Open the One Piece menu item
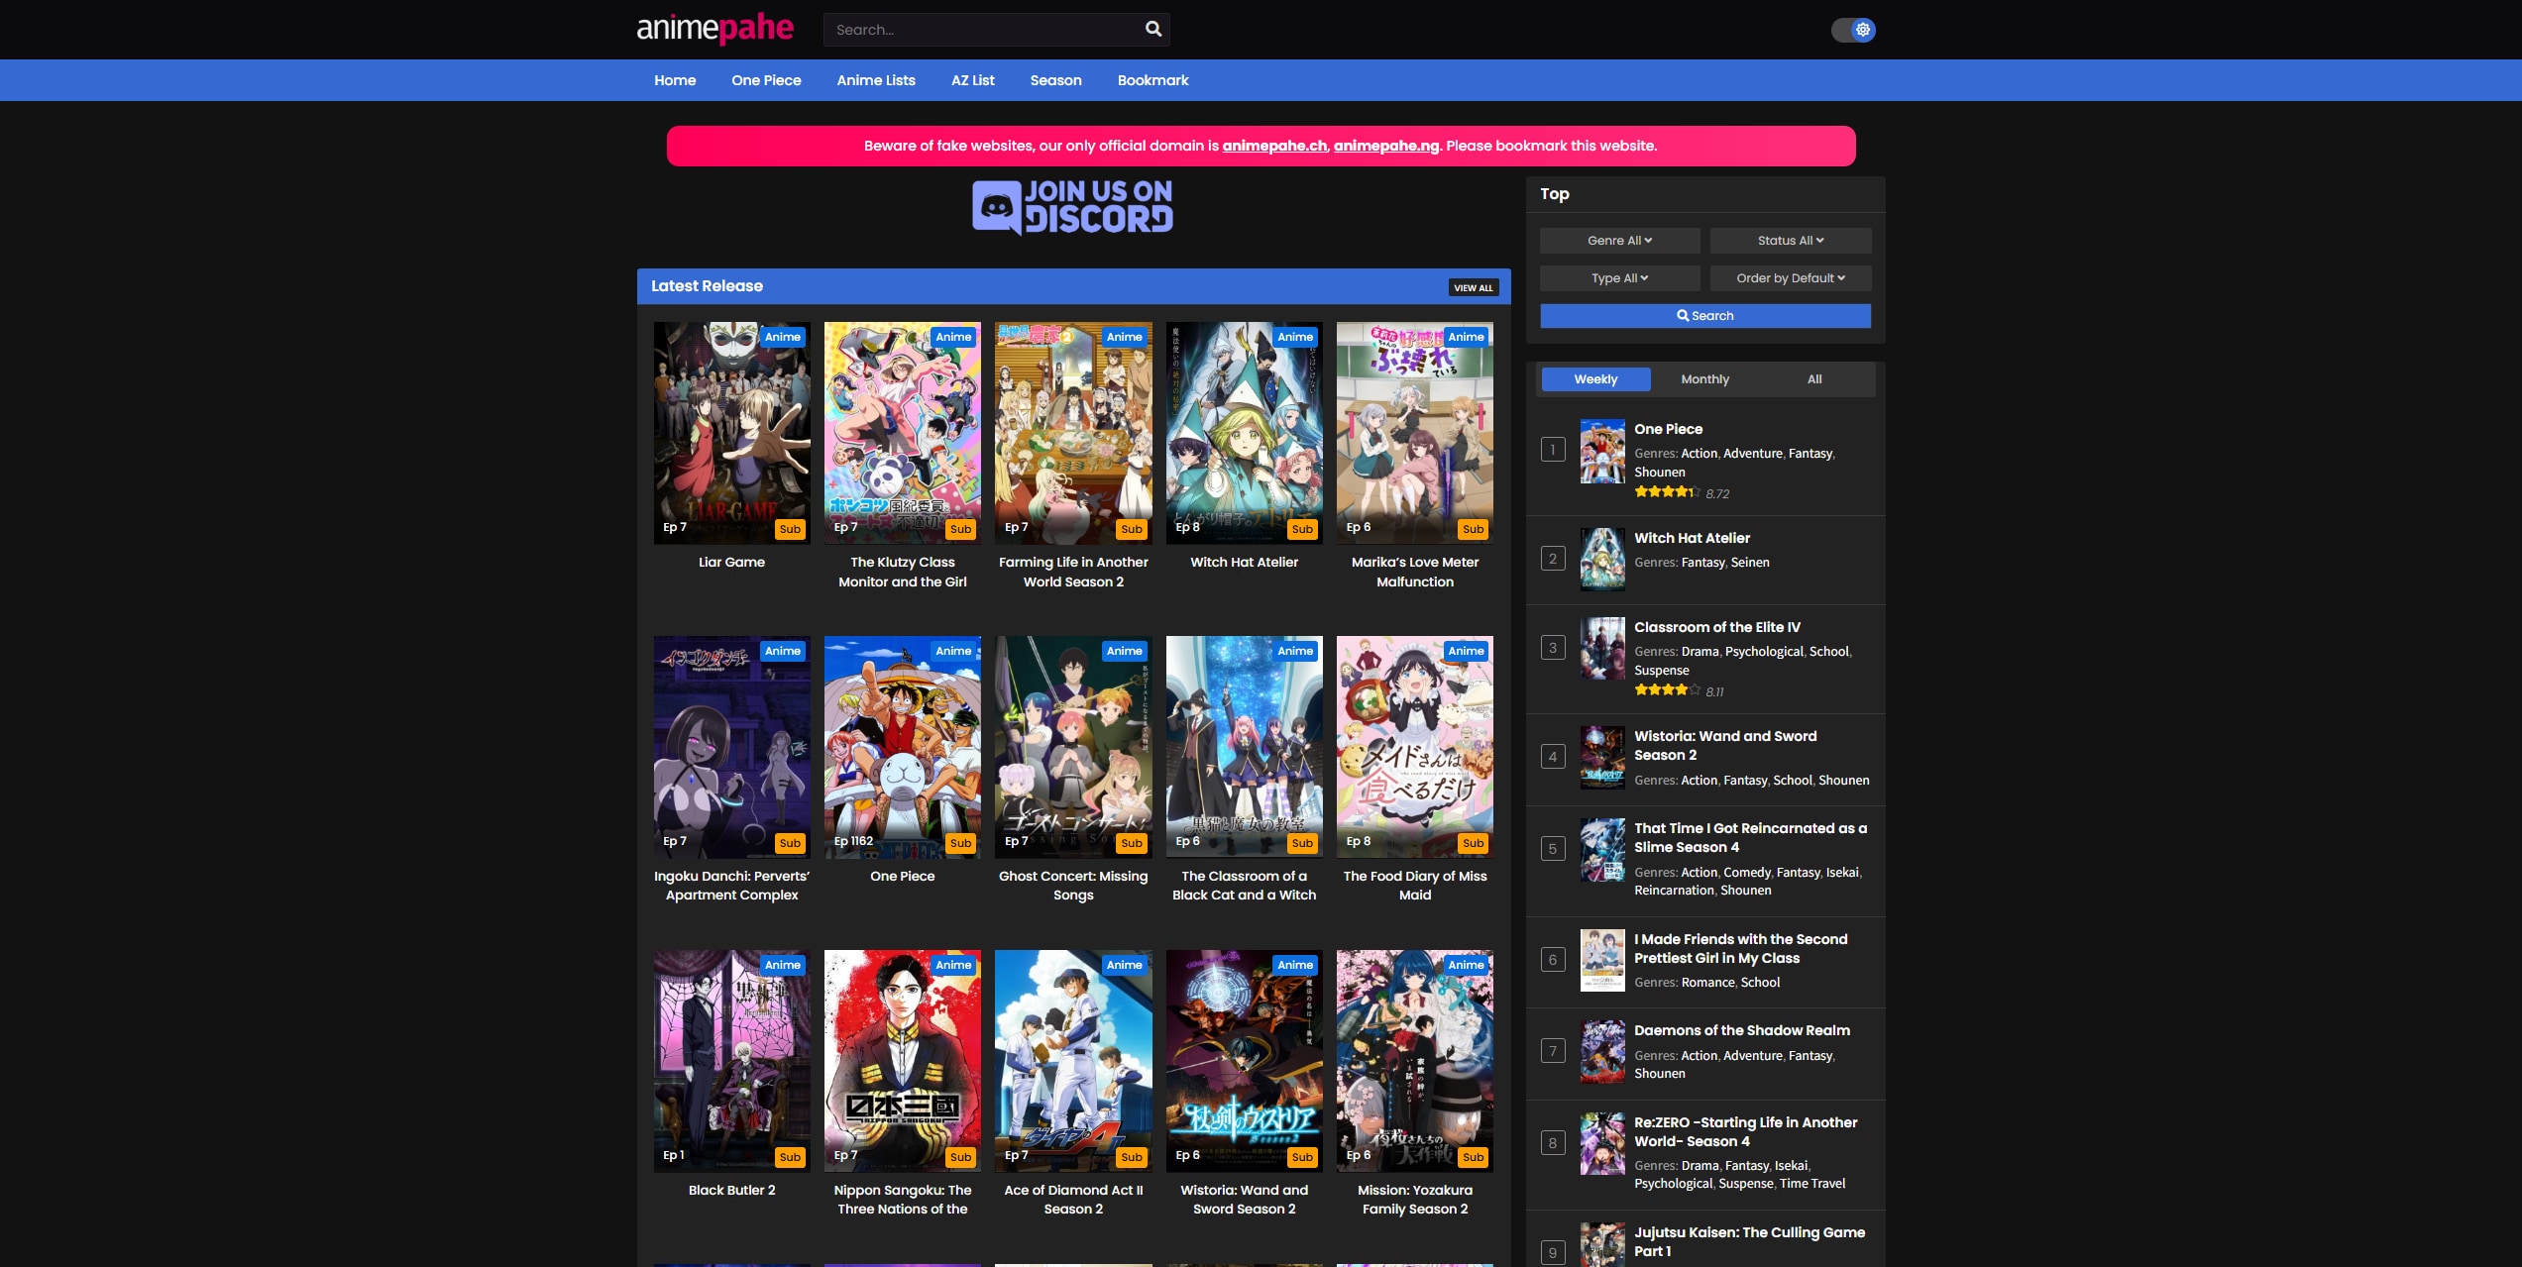The height and width of the screenshot is (1267, 2522). 766,80
